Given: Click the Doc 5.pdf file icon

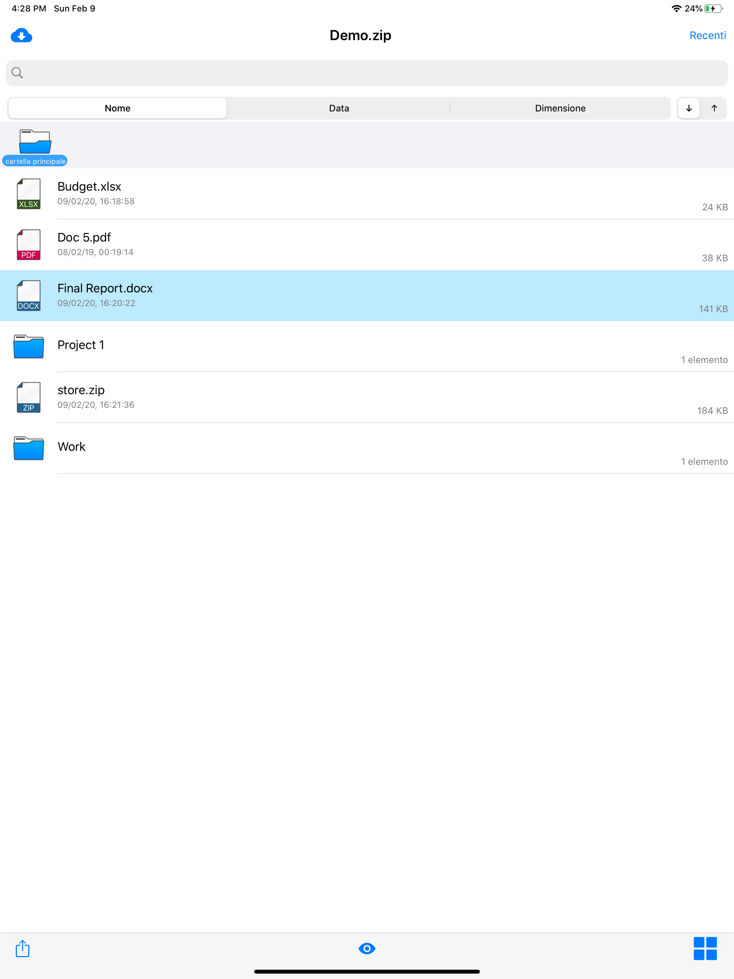Looking at the screenshot, I should coord(28,245).
